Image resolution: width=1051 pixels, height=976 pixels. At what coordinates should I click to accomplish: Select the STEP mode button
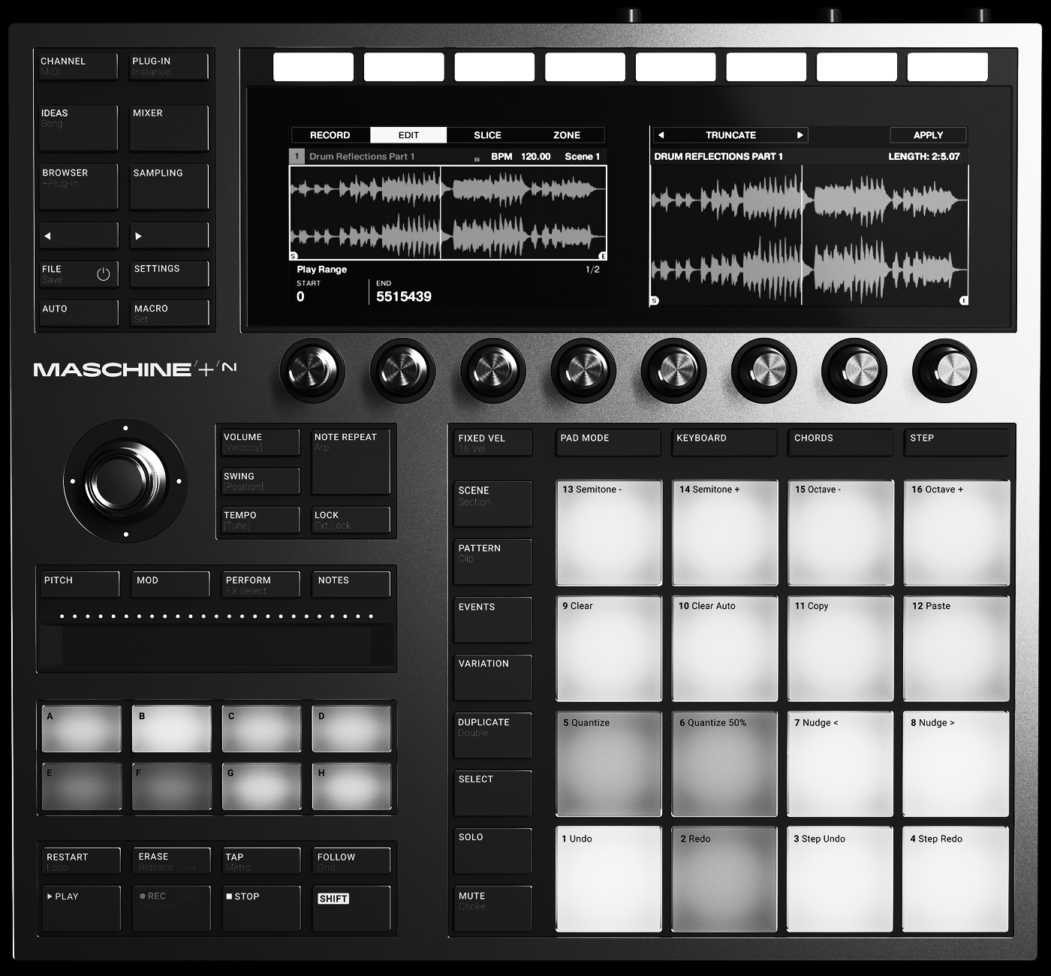point(957,442)
